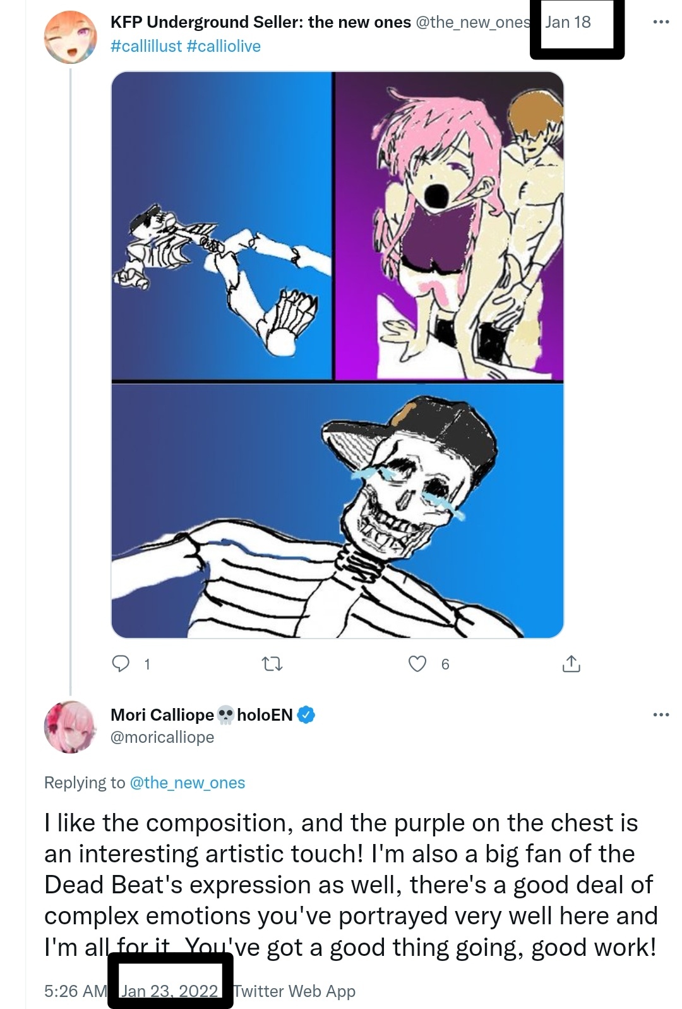Open the top tweet's three-dot menu
The height and width of the screenshot is (1009, 682).
coord(661,22)
